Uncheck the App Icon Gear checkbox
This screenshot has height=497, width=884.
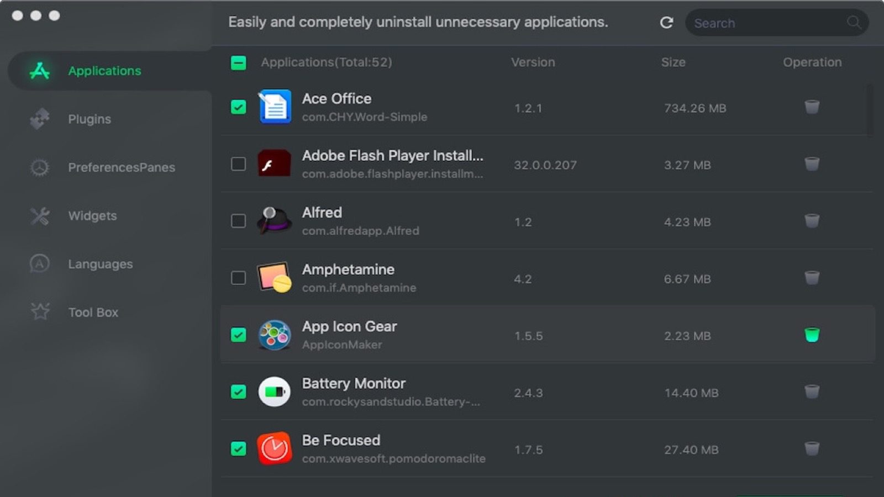click(x=238, y=335)
